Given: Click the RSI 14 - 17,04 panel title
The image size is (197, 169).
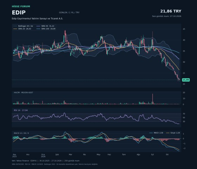Looking at the screenshot, I should [21, 110].
